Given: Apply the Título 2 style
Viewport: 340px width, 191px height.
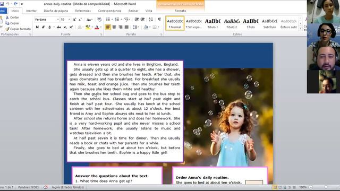Looking at the screenshot, I should (x=232, y=23).
